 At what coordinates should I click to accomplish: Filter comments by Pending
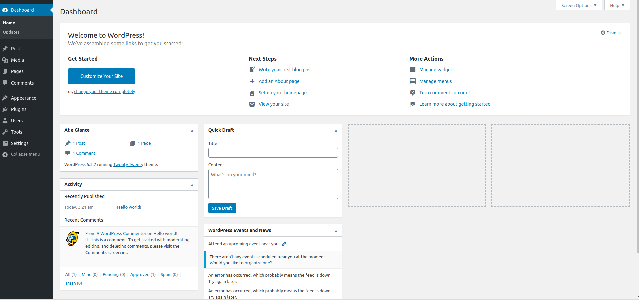pos(114,275)
